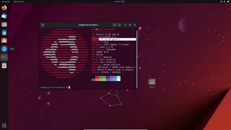231x130 pixels.
Task: Click the Resolution 1280x800 line
Action: (x=104, y=49)
